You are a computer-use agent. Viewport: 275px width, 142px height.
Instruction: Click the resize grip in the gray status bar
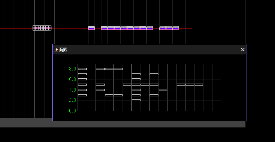pyautogui.click(x=243, y=124)
